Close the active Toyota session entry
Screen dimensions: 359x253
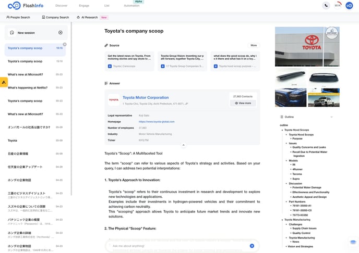coord(65,44)
